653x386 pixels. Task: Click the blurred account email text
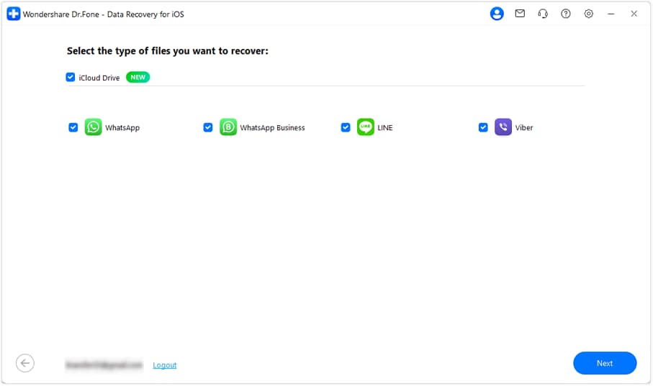tap(104, 364)
